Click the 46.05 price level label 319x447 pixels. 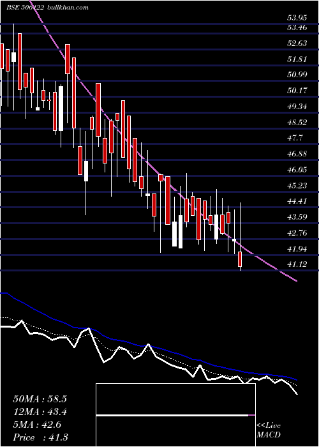[x=297, y=170]
